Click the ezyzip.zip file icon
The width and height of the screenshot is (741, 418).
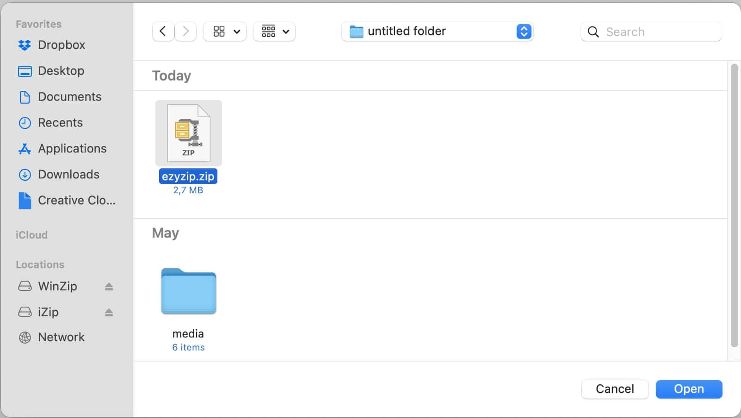pos(188,133)
